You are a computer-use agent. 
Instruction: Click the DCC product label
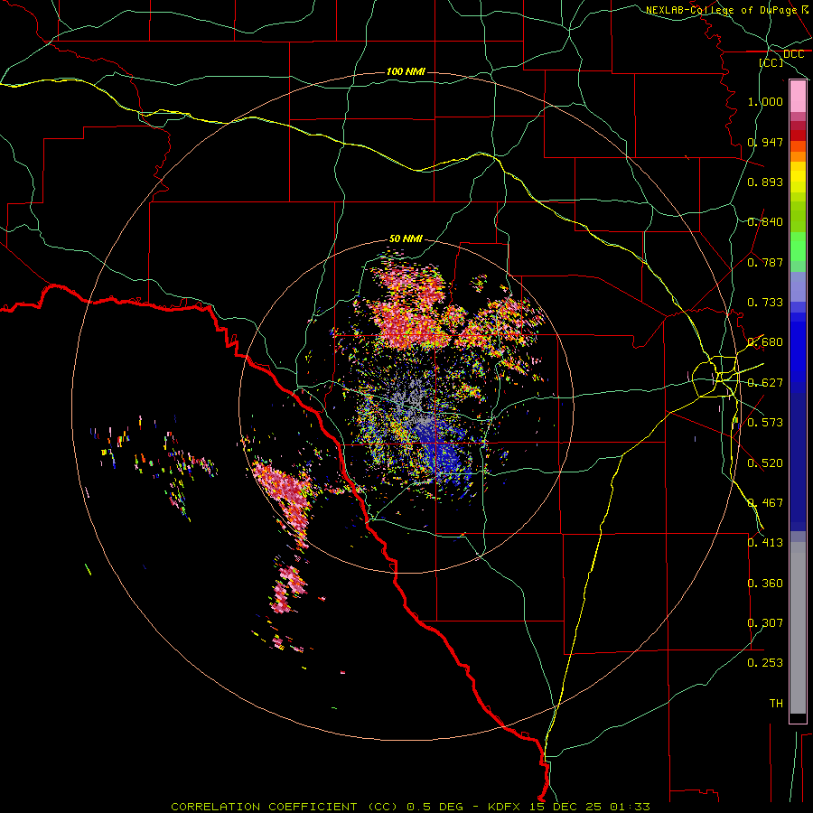pyautogui.click(x=793, y=54)
